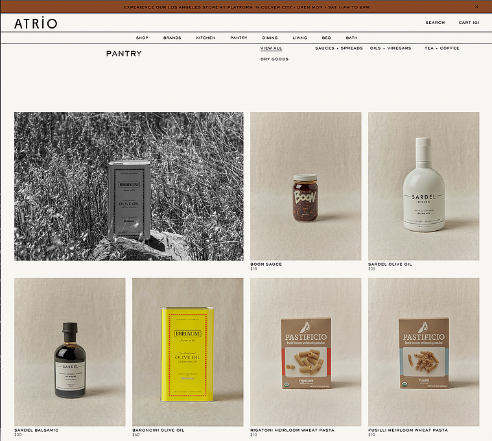Filter by Oils + Vinegars
This screenshot has width=492, height=441.
[x=390, y=49]
